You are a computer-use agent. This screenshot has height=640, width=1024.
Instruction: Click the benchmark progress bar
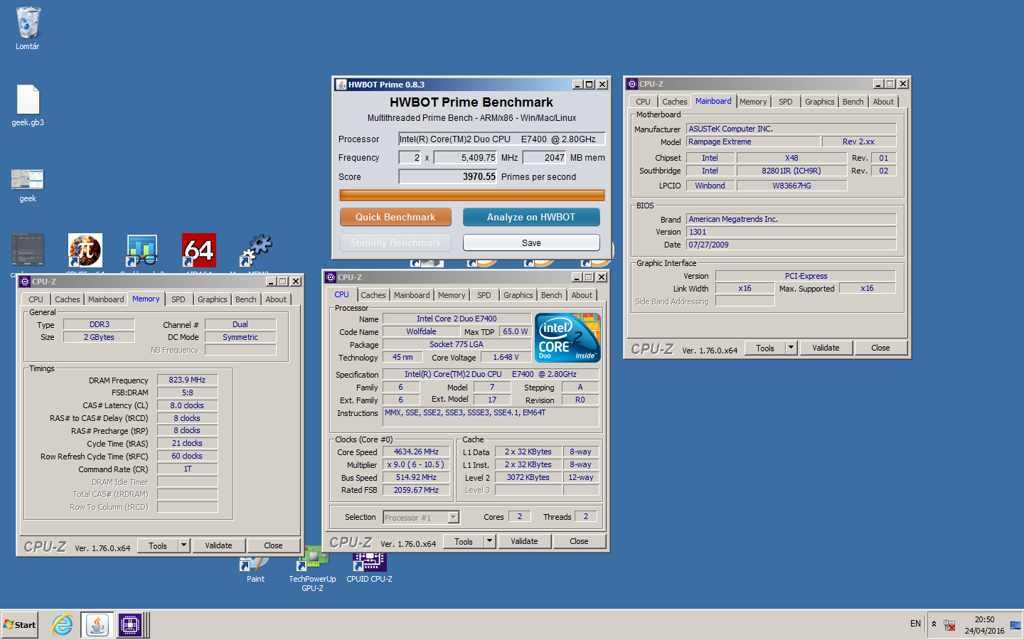point(472,195)
